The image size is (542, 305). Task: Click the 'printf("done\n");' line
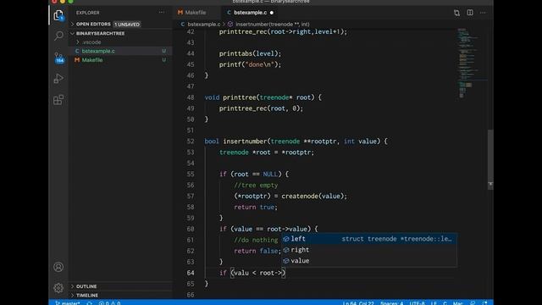point(250,64)
